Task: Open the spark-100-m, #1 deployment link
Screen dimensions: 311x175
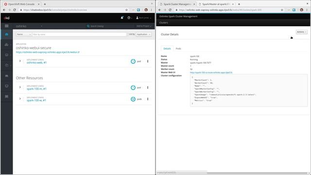Action: [x=36, y=88]
